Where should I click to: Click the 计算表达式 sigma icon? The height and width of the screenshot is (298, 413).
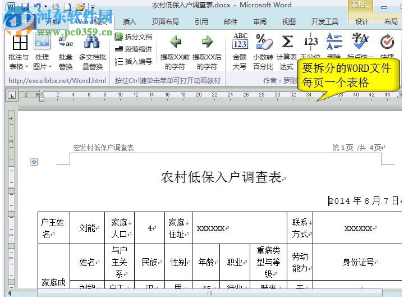pos(287,42)
